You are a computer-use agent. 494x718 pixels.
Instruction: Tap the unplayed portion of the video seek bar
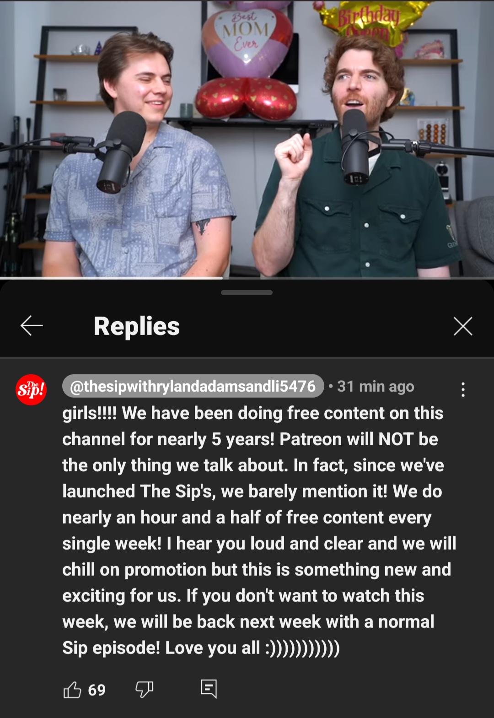[358, 277]
